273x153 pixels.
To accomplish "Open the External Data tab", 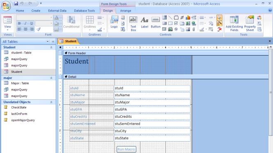I will click(x=57, y=11).
